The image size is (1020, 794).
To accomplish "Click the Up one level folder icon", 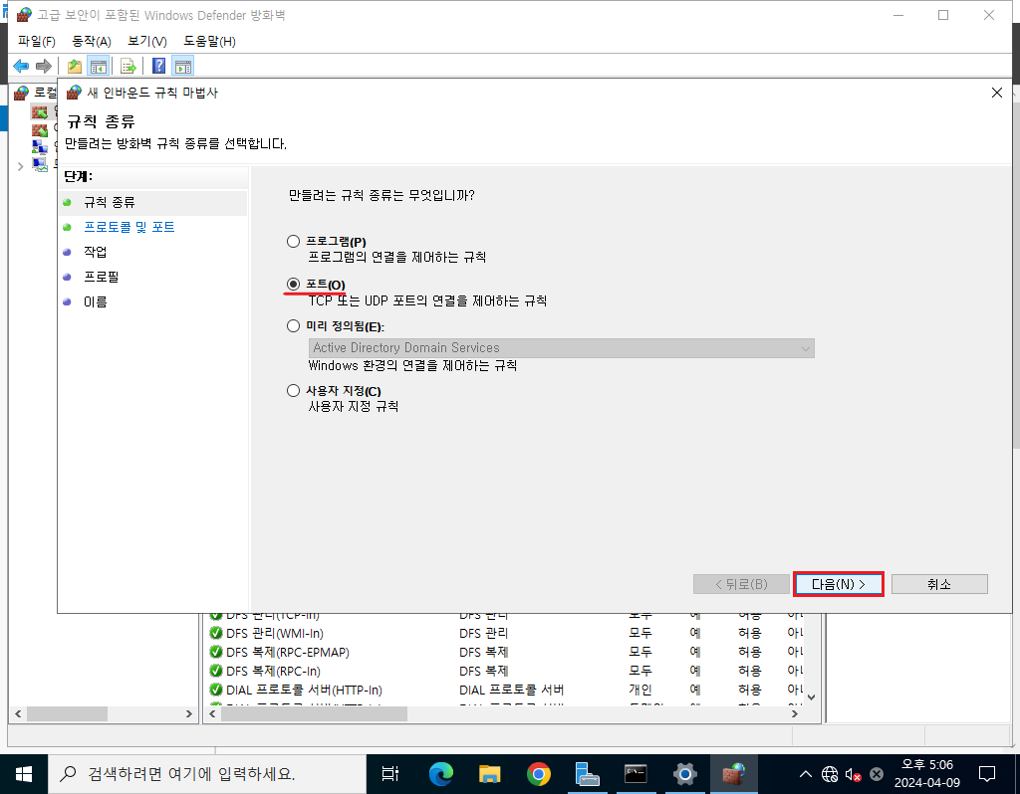I will coord(74,66).
